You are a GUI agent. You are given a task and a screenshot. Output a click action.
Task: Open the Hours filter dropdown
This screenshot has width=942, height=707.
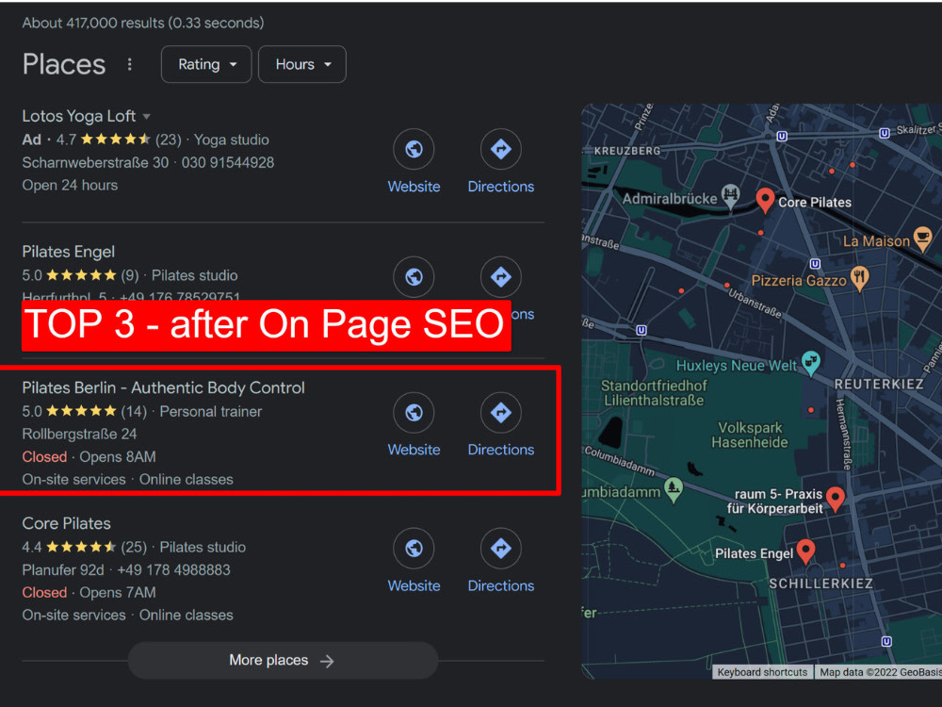coord(302,64)
